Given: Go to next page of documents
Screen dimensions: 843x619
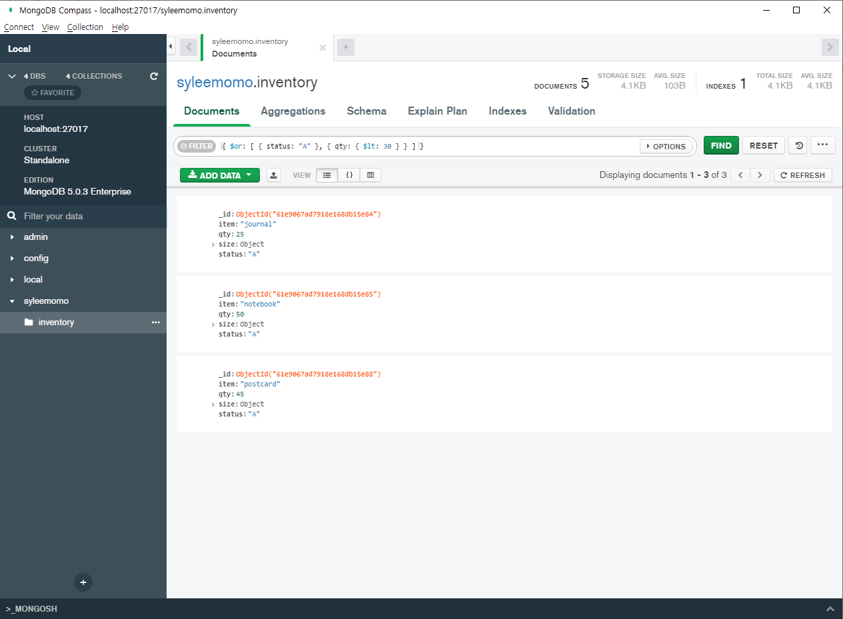Looking at the screenshot, I should 760,175.
